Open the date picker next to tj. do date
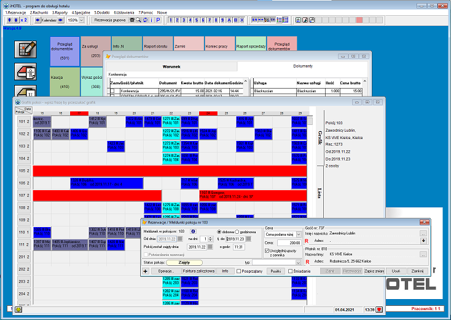The width and height of the screenshot is (451, 320). pyautogui.click(x=248, y=239)
